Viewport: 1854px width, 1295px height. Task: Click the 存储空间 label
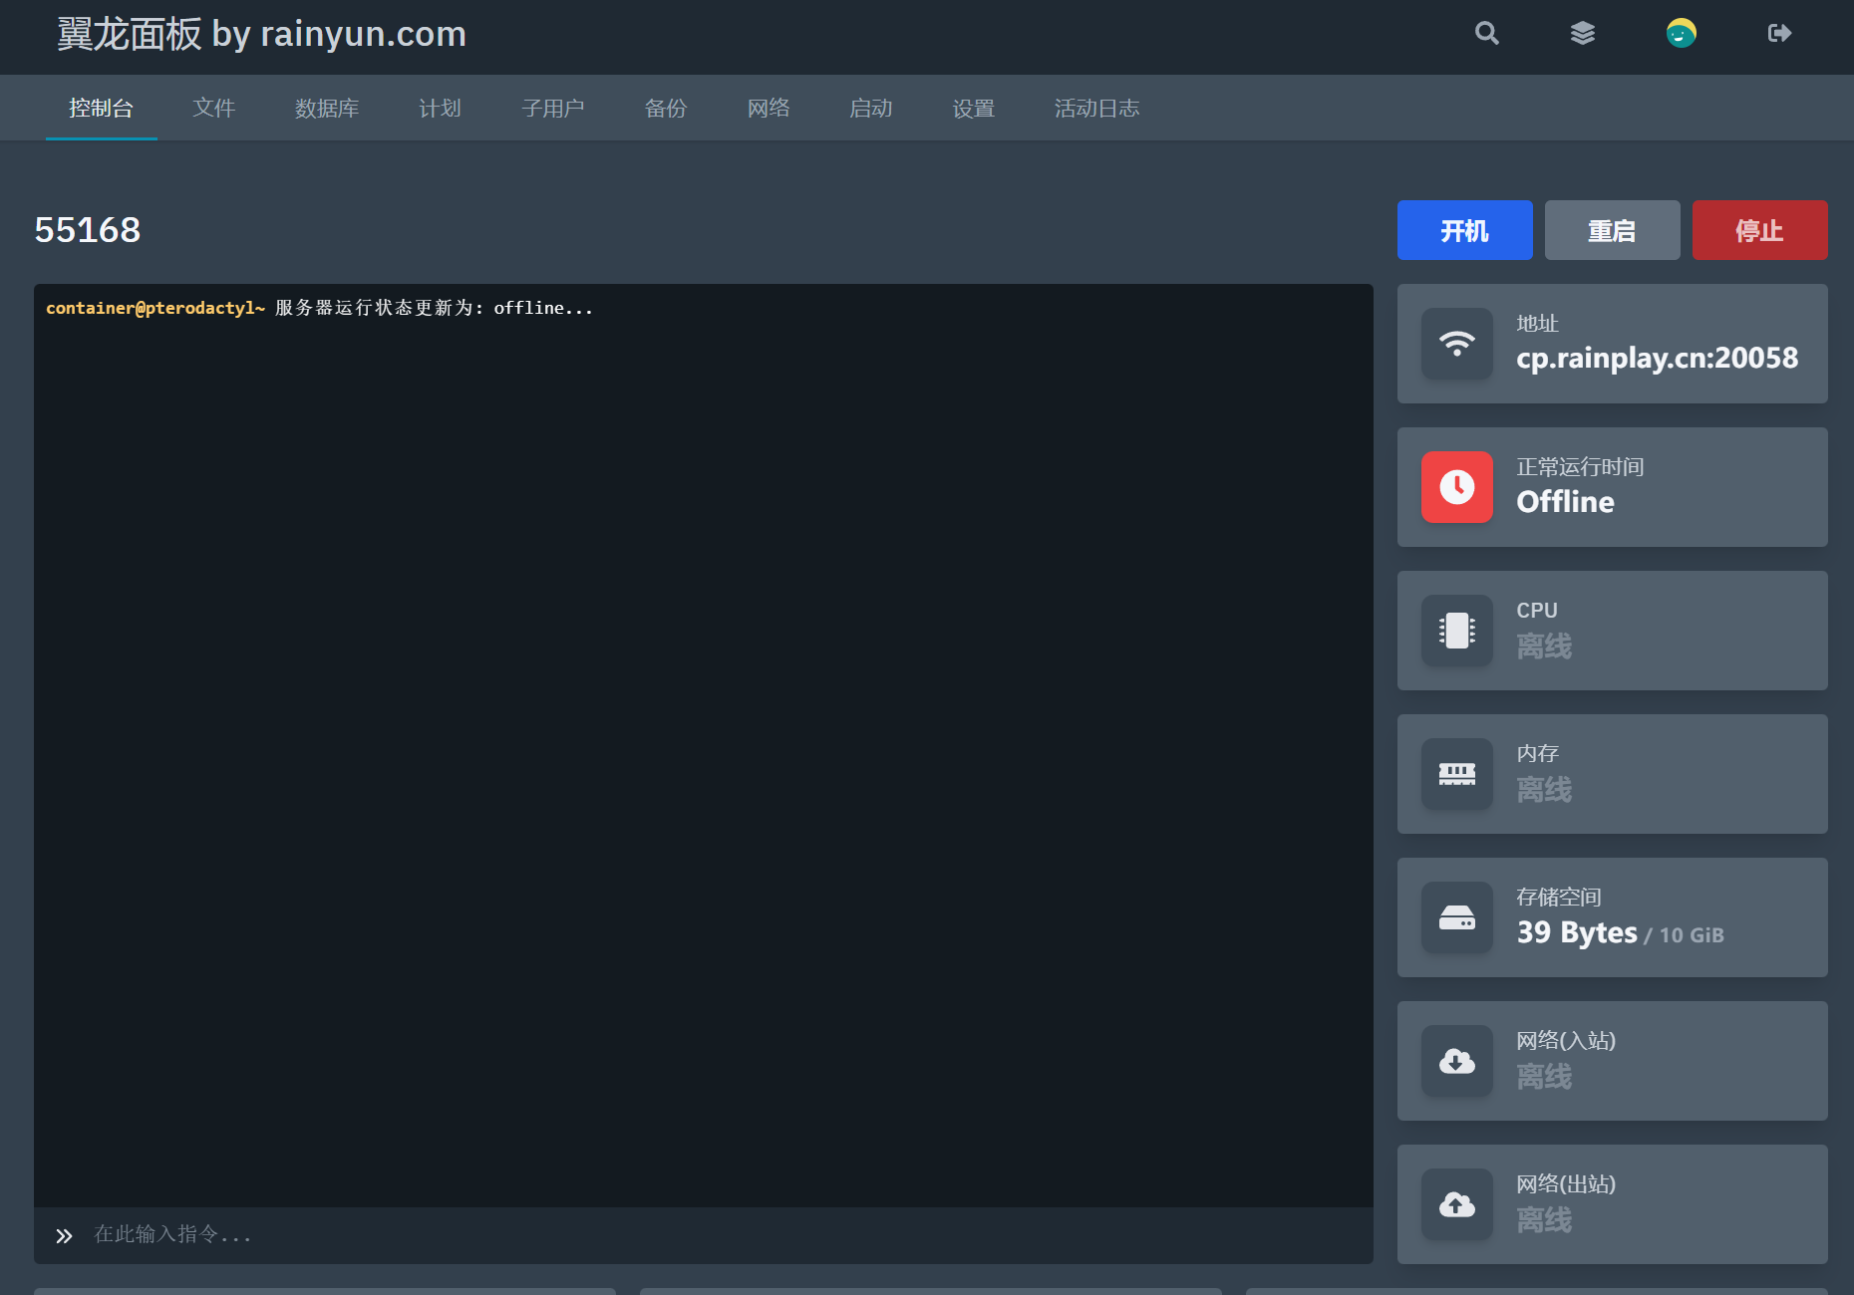[1559, 898]
